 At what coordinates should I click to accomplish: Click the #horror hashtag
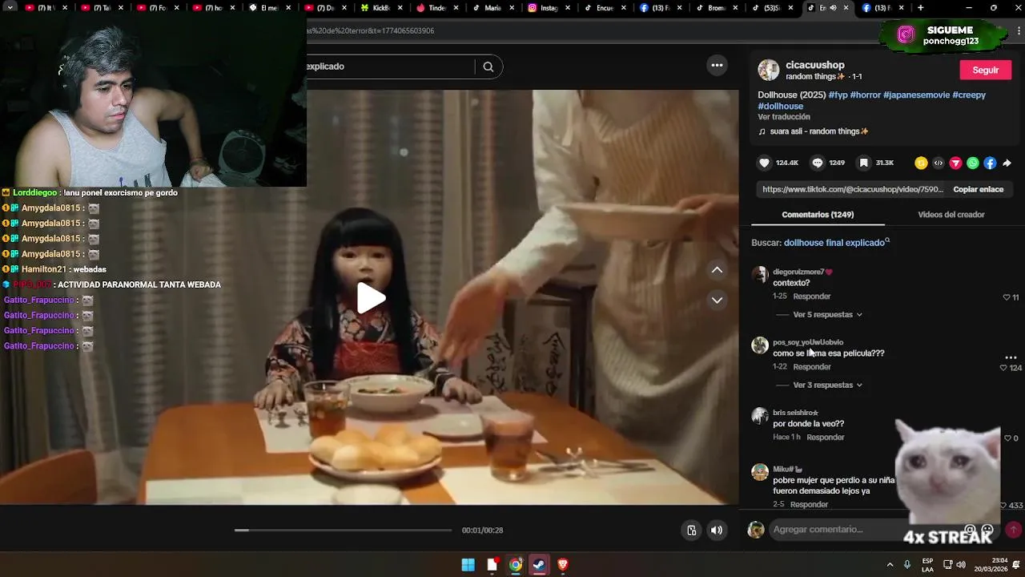tap(866, 95)
